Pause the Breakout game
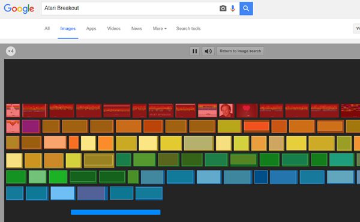 [x=194, y=51]
